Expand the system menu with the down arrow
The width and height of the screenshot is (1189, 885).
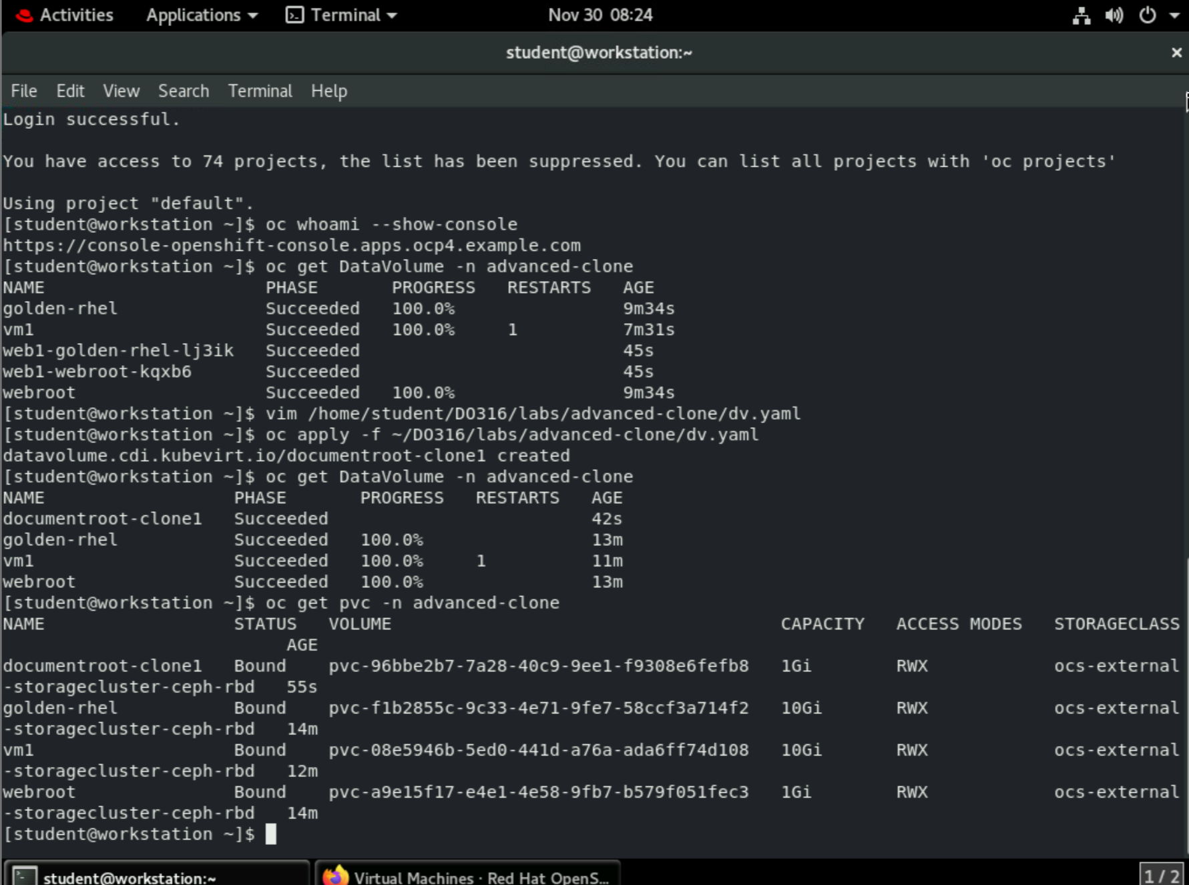[x=1177, y=15]
